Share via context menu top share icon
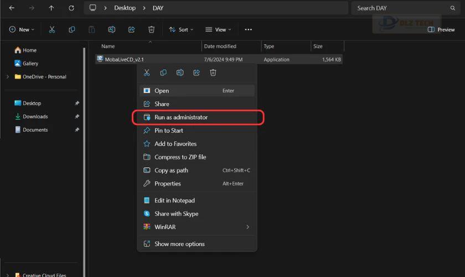 [x=197, y=73]
